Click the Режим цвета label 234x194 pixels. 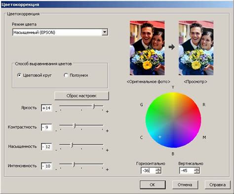24,24
